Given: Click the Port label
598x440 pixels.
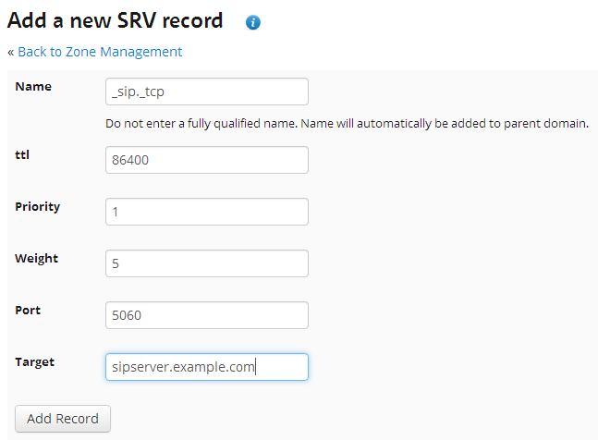Looking at the screenshot, I should pos(28,310).
